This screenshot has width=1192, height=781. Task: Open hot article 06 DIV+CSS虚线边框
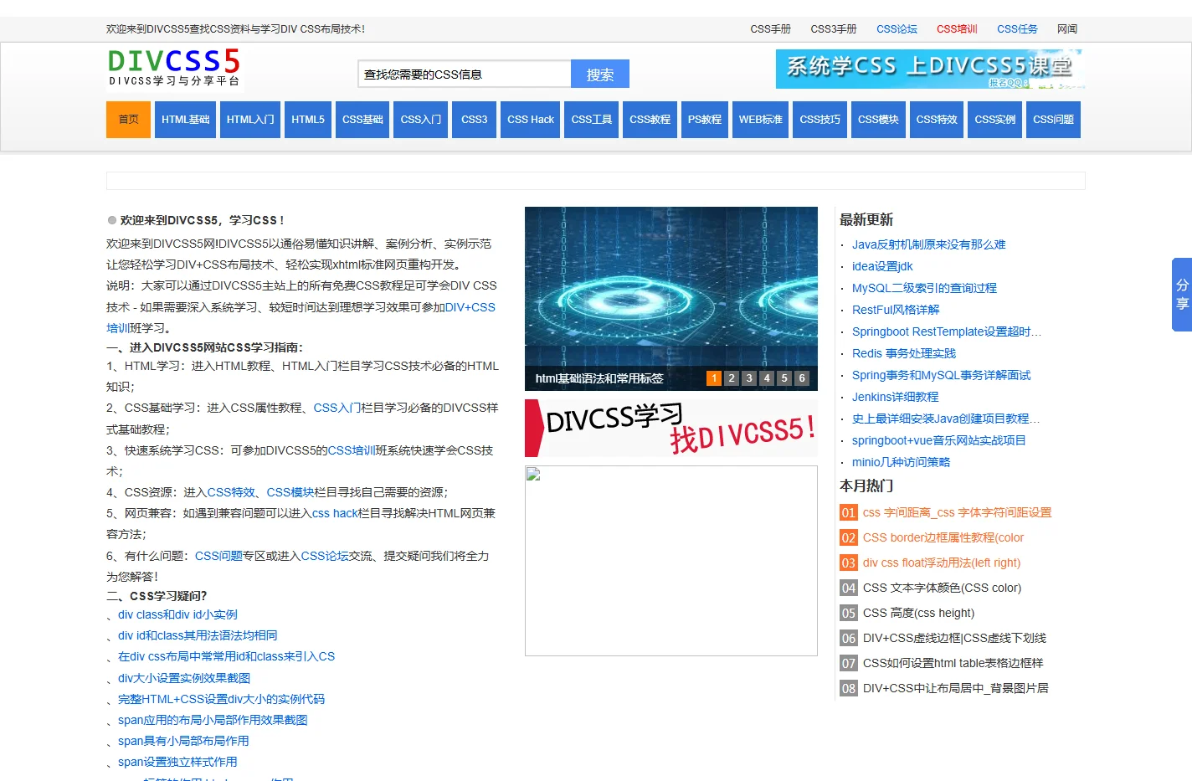pos(954,638)
